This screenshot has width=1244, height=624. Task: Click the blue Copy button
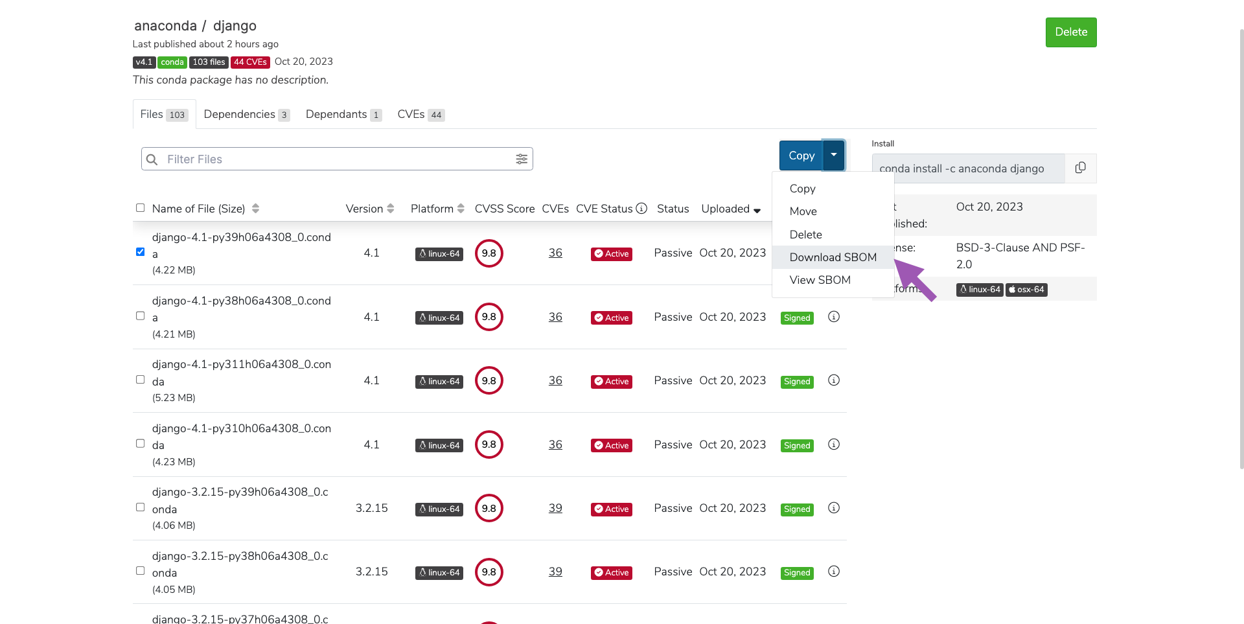[801, 156]
